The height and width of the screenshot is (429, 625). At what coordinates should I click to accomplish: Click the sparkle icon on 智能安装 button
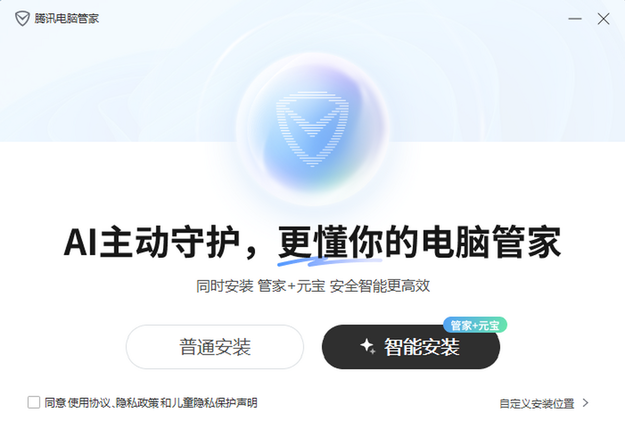click(x=368, y=347)
